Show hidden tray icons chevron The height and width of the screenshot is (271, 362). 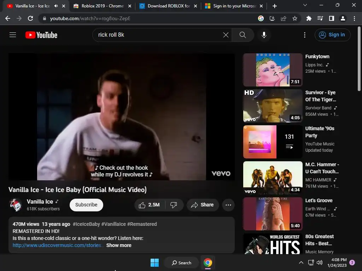pyautogui.click(x=301, y=263)
